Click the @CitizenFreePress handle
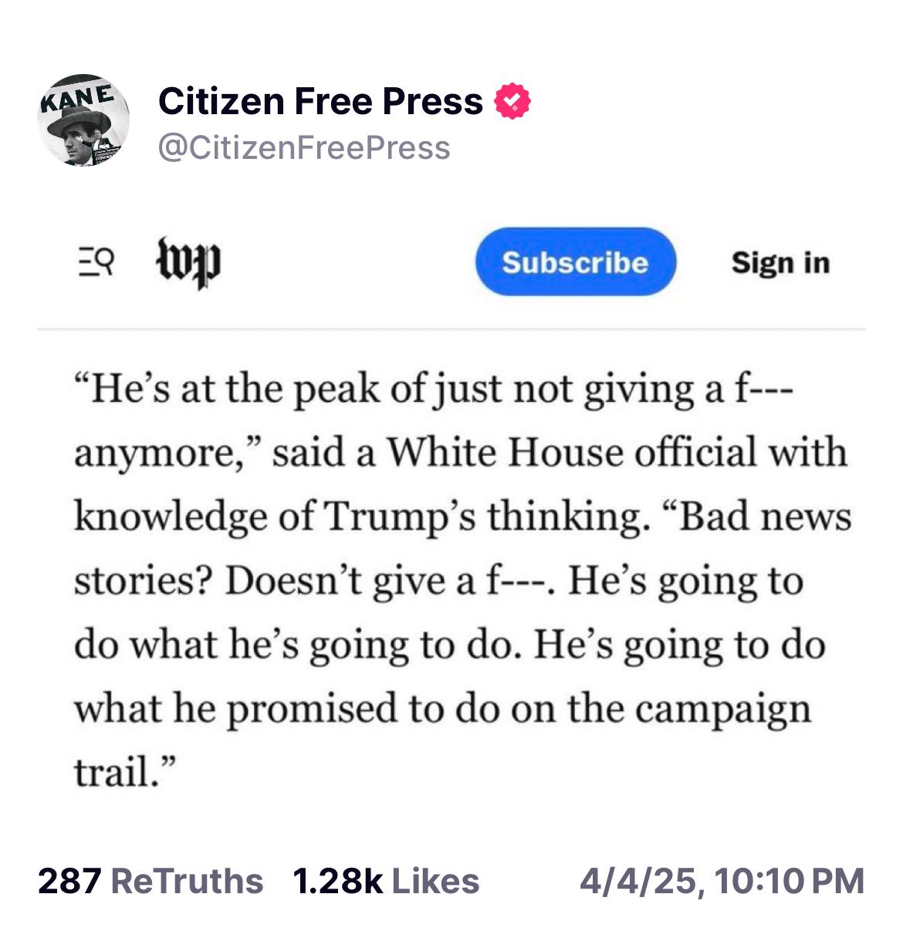903x931 pixels. 304,147
